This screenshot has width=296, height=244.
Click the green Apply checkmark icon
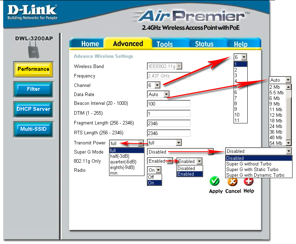click(x=214, y=181)
